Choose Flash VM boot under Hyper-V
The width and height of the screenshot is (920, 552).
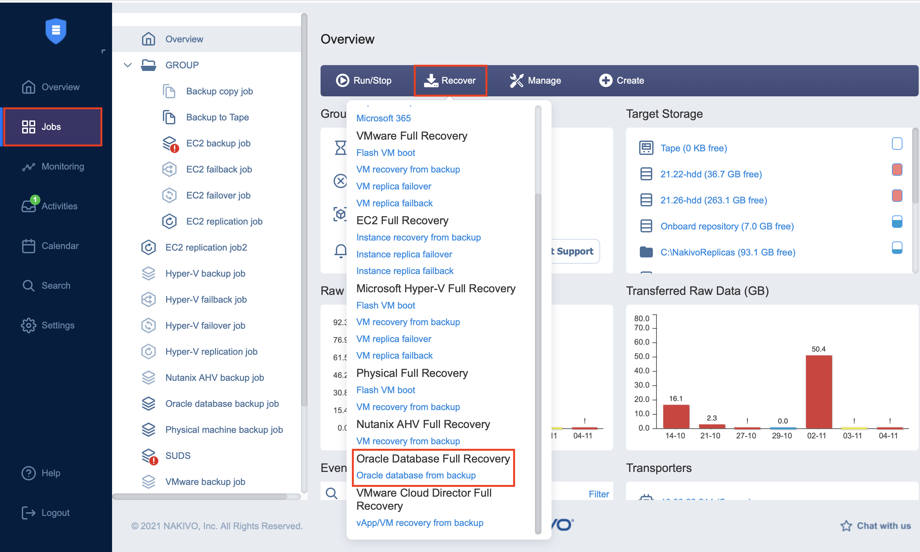click(385, 305)
